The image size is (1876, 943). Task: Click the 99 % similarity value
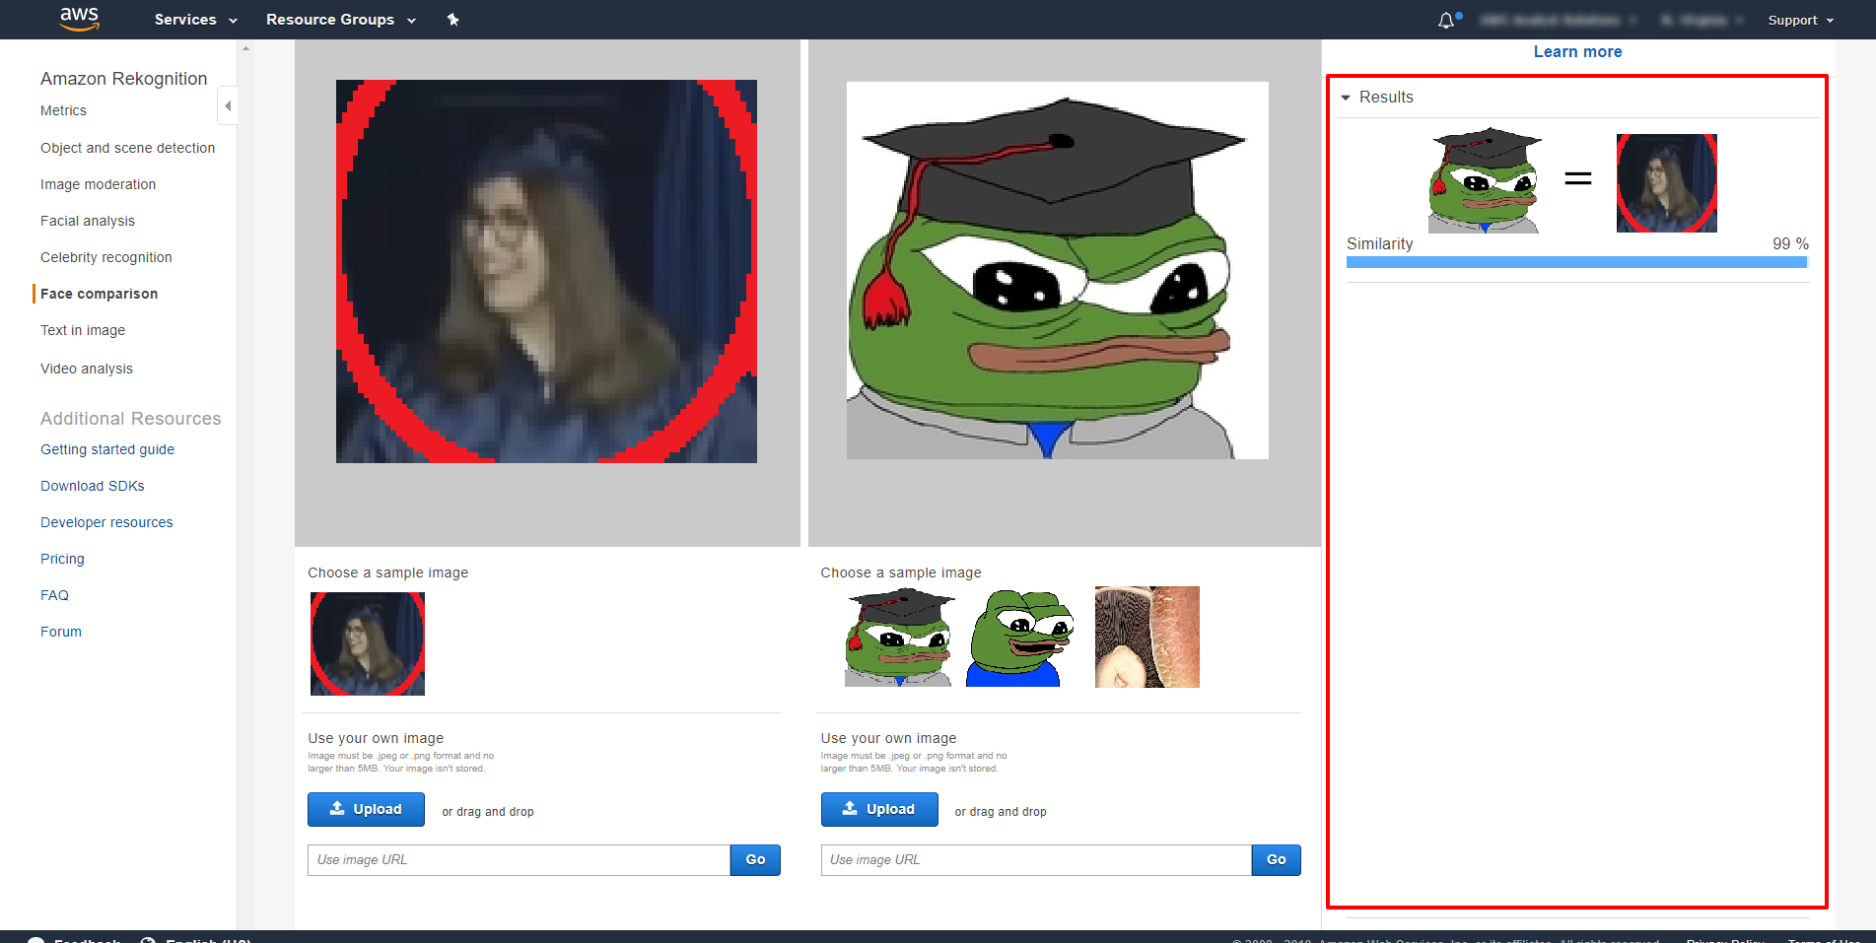[x=1790, y=243]
